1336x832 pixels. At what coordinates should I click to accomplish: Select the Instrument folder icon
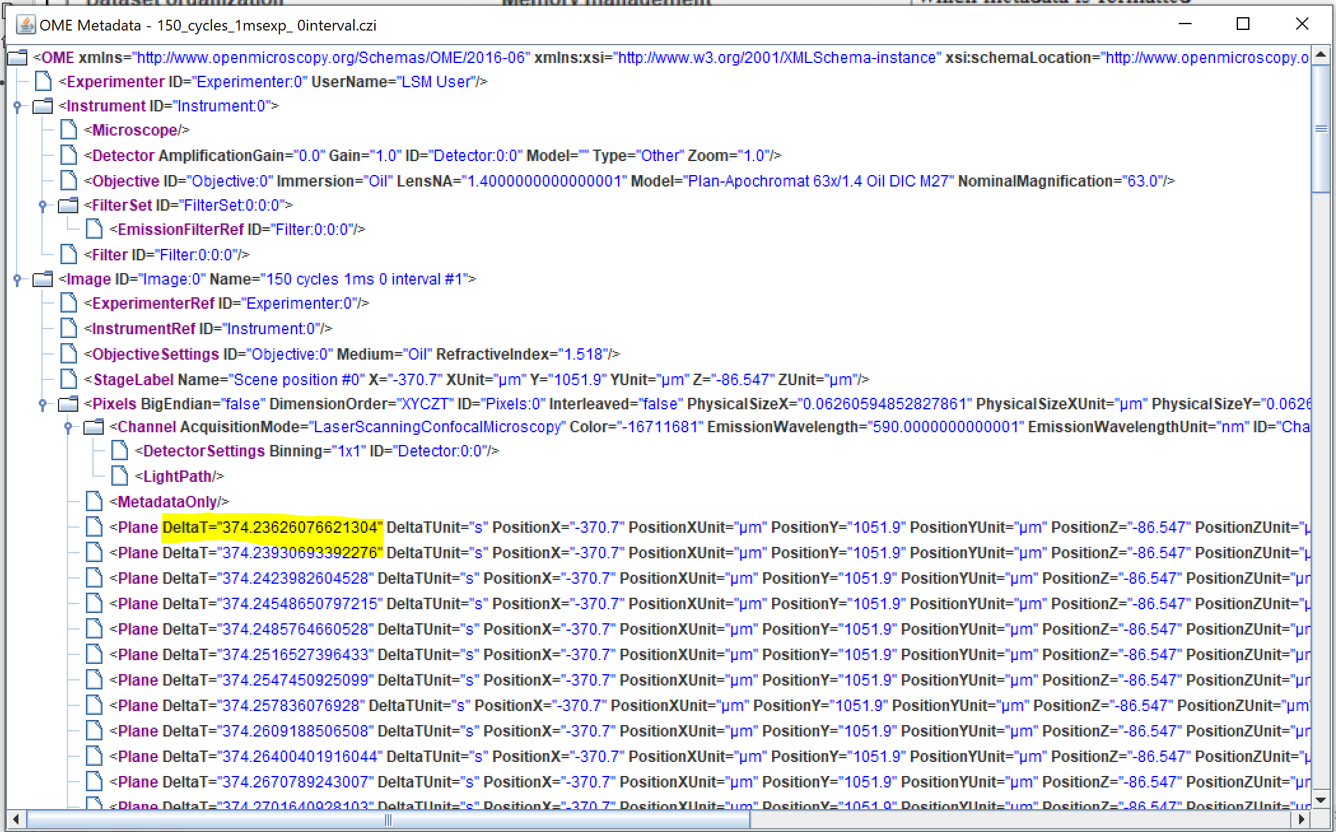click(x=43, y=106)
